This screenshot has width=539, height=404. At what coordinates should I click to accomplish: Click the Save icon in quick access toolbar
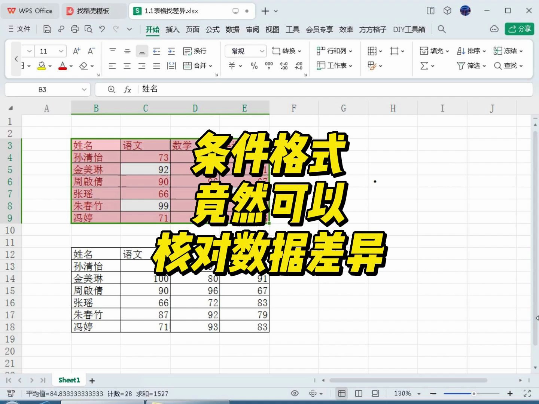point(47,29)
